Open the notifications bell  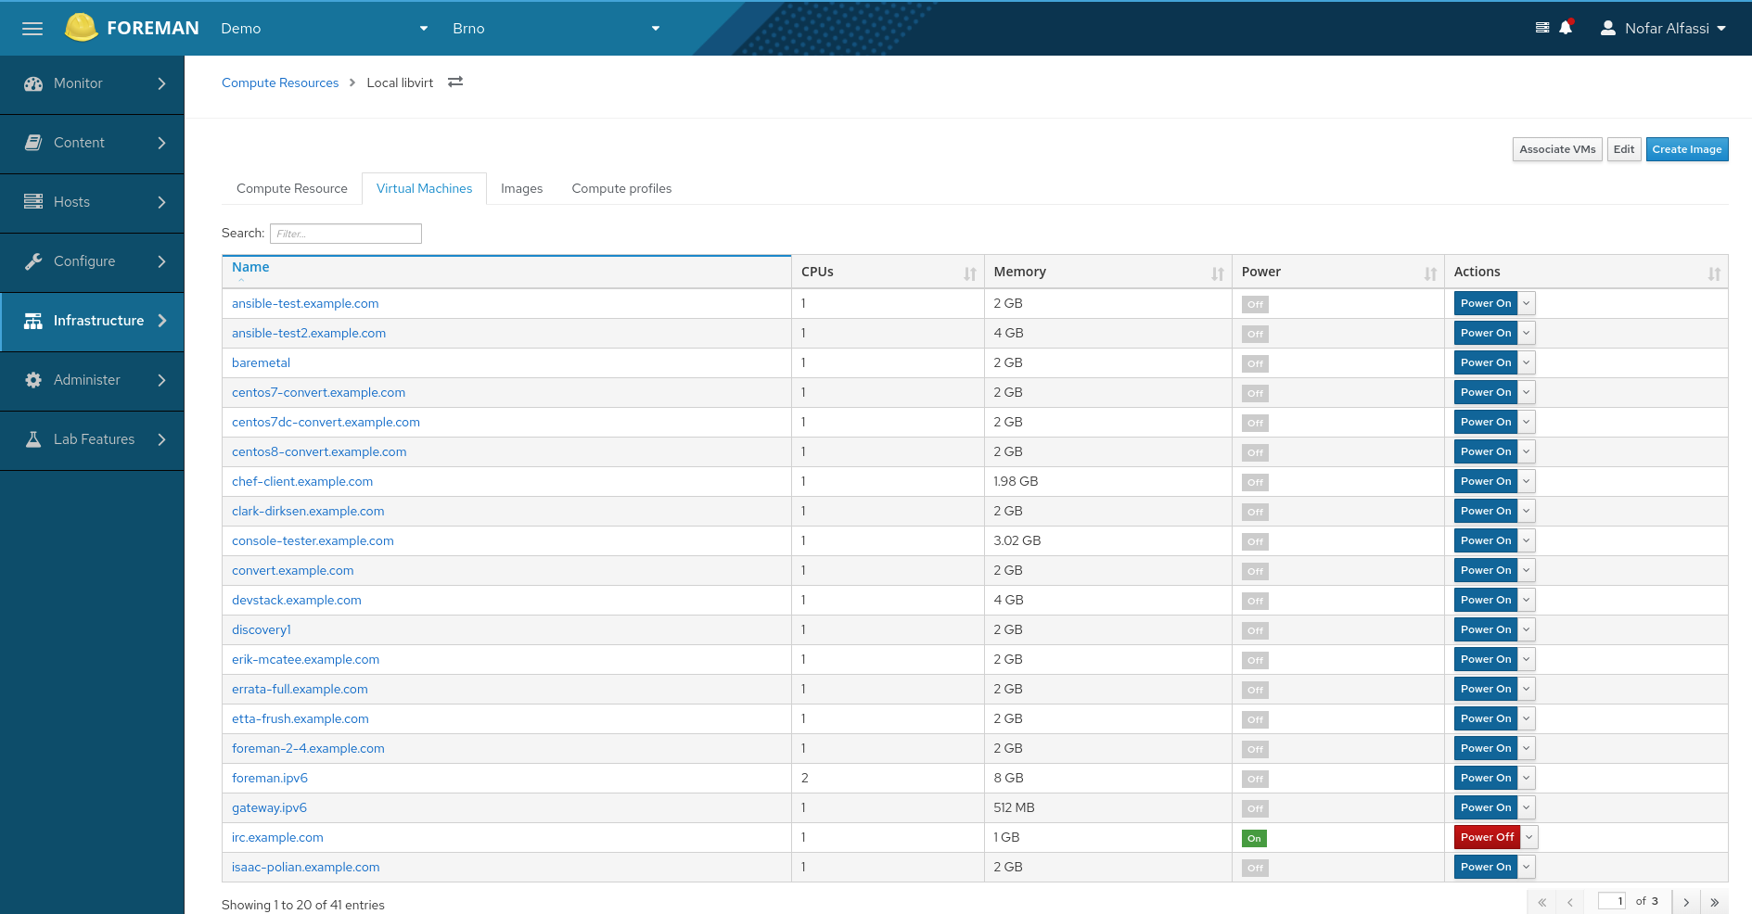pos(1566,28)
